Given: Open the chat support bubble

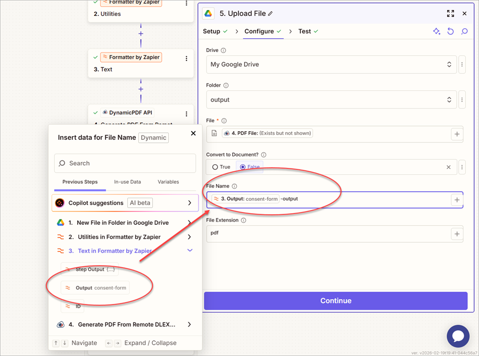Looking at the screenshot, I should 458,336.
